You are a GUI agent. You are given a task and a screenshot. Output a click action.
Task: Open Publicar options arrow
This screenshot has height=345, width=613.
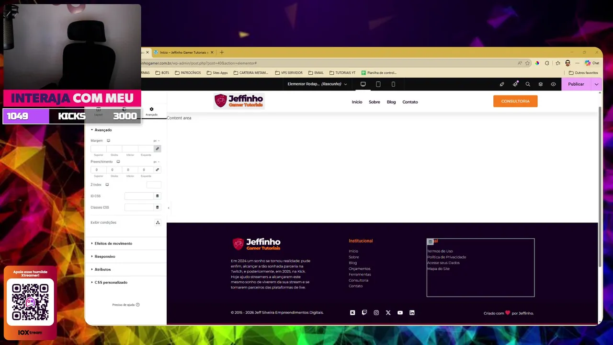(596, 84)
